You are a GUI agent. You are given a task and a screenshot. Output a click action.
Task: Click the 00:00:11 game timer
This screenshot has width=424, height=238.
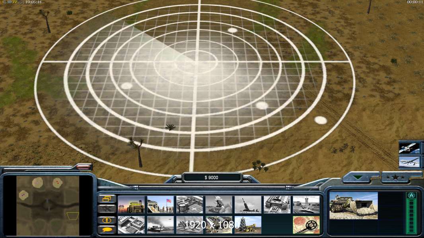415,2
